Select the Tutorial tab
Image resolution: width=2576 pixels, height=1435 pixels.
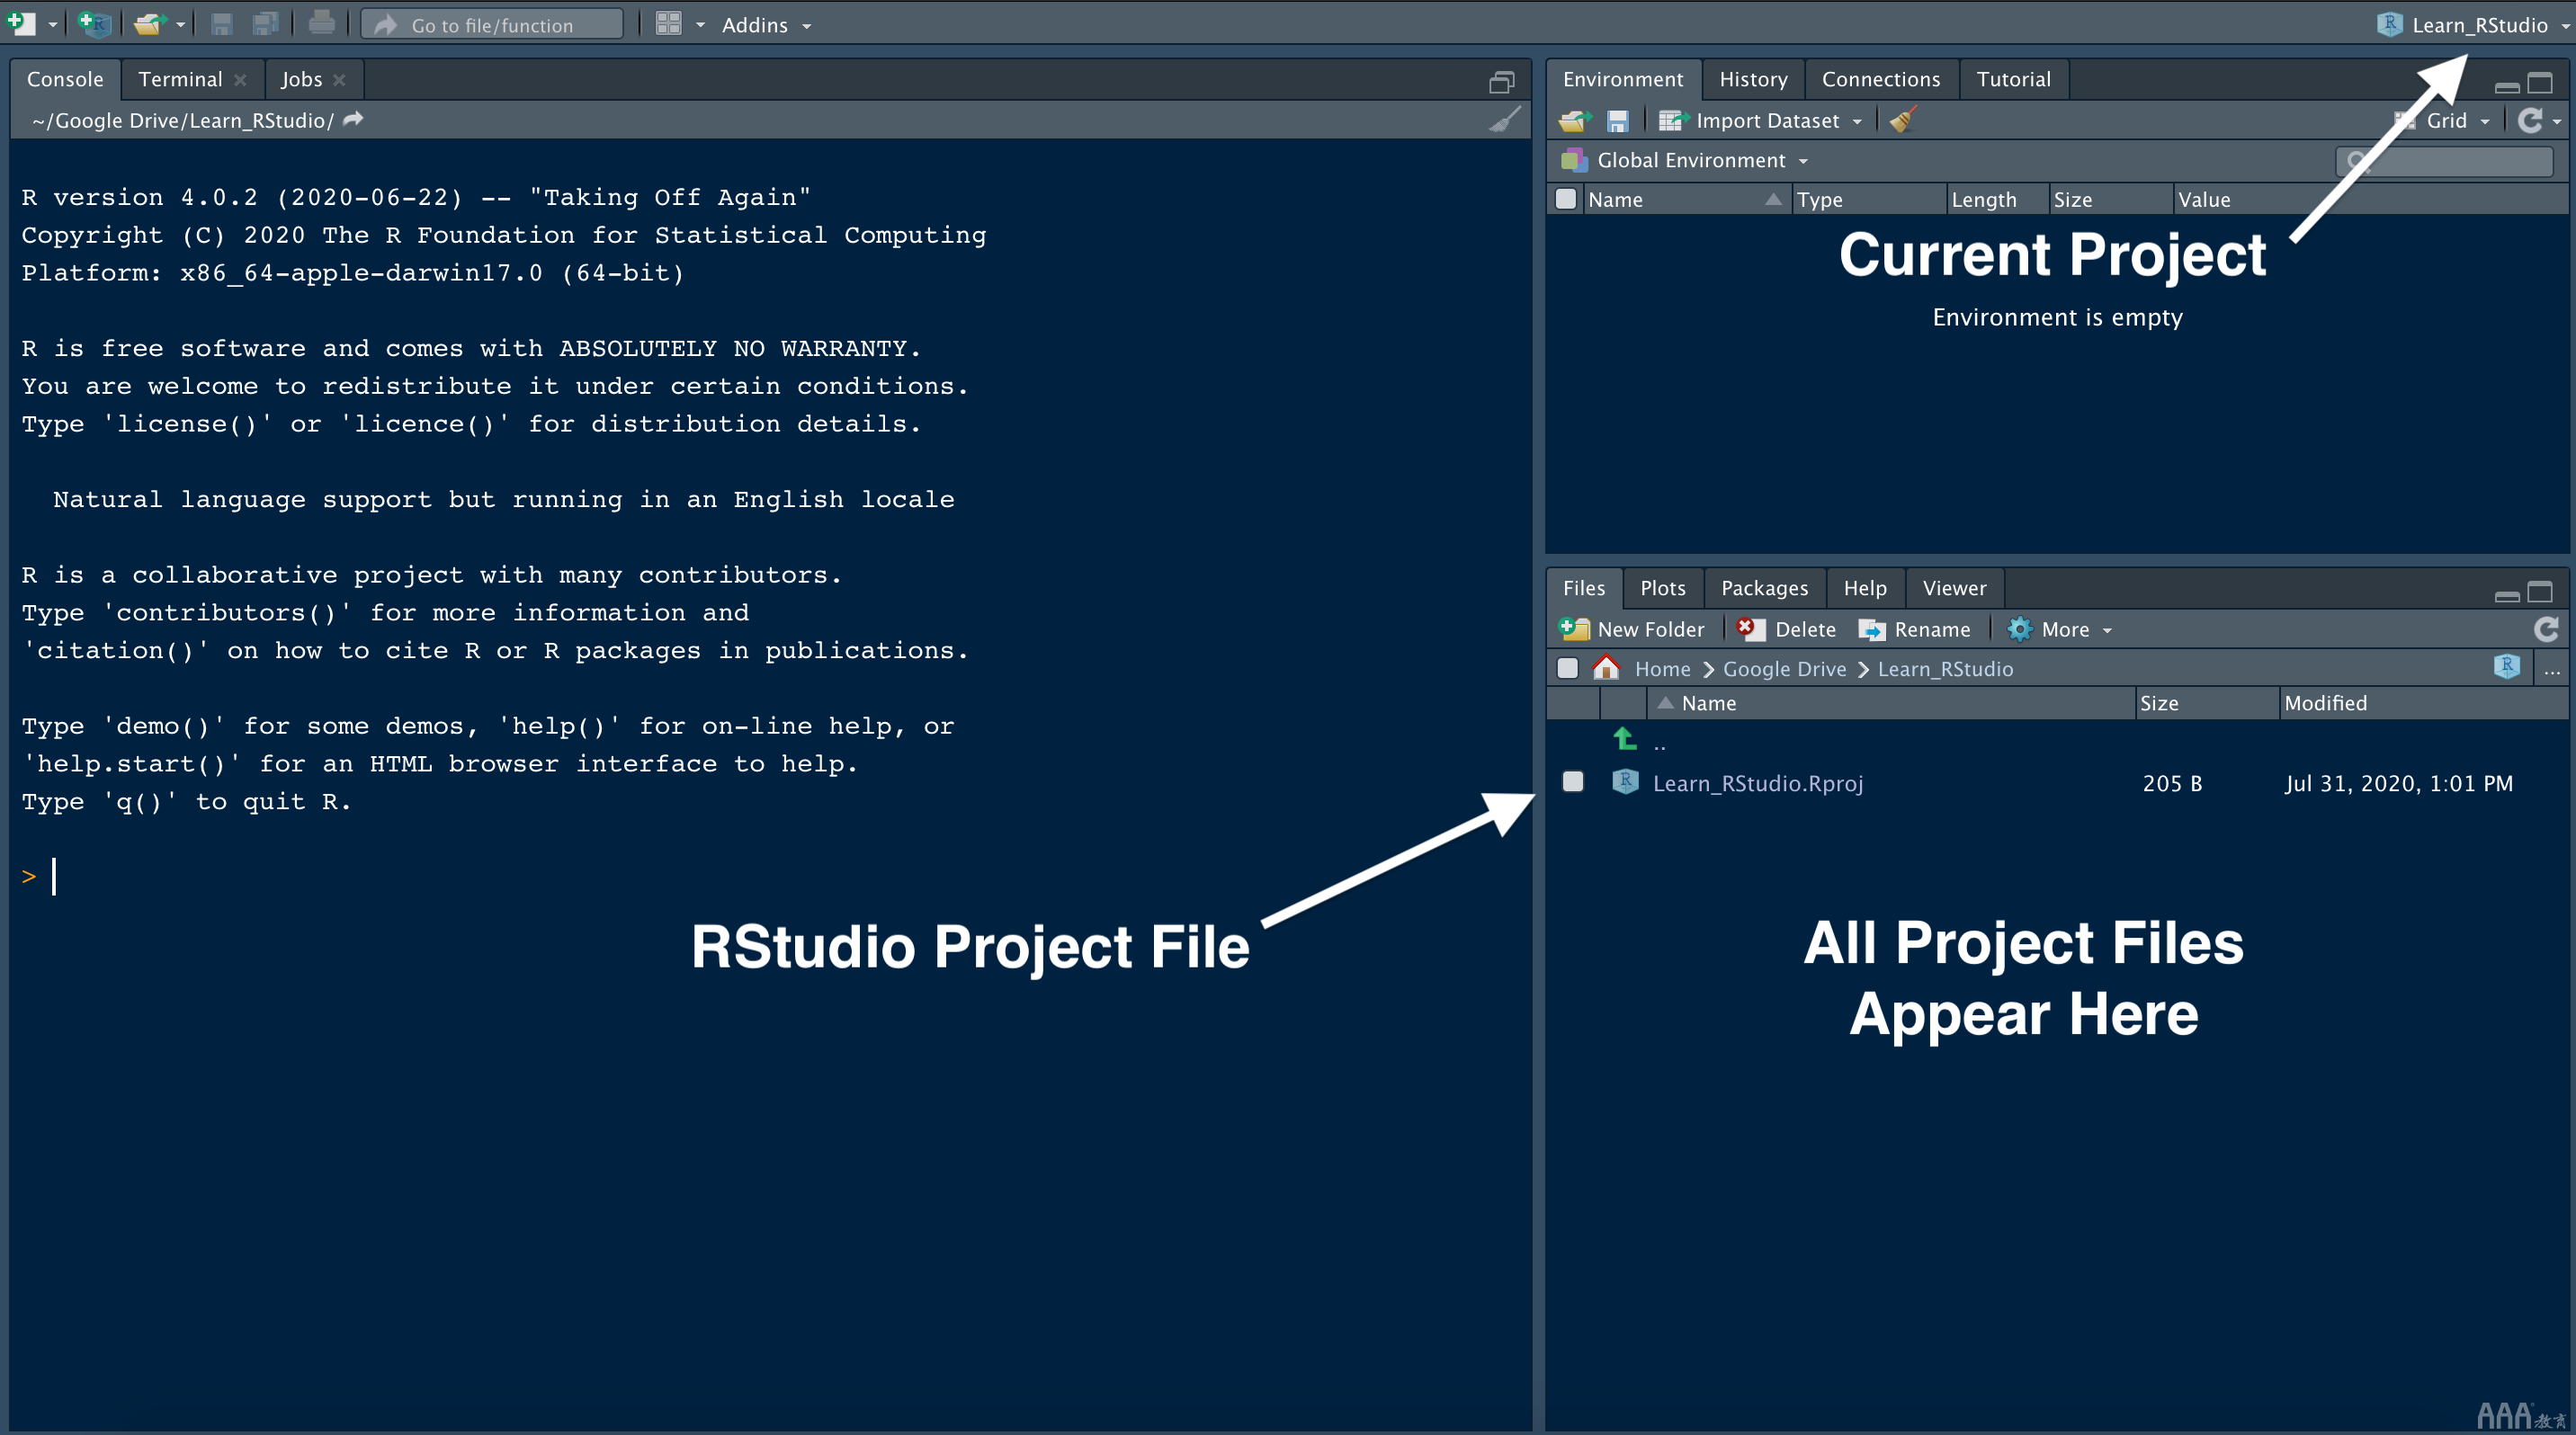coord(2014,77)
